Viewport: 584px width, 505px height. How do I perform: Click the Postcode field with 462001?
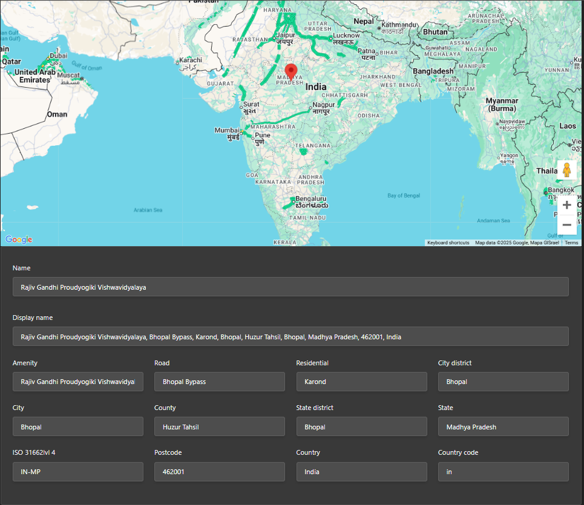click(219, 472)
